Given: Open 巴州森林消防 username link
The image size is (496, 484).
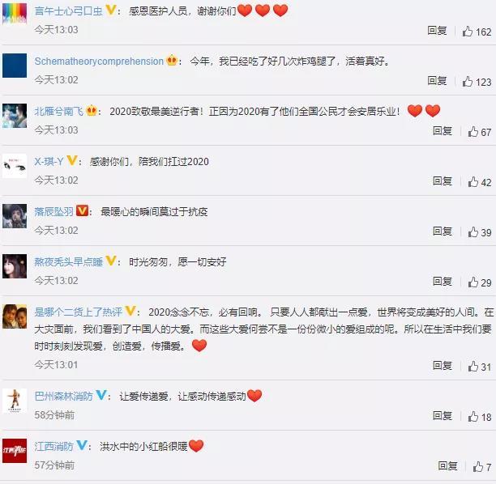Looking at the screenshot, I should [x=63, y=396].
